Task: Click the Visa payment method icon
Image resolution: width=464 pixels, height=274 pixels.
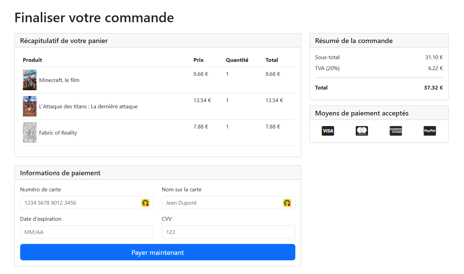Action: click(x=328, y=131)
